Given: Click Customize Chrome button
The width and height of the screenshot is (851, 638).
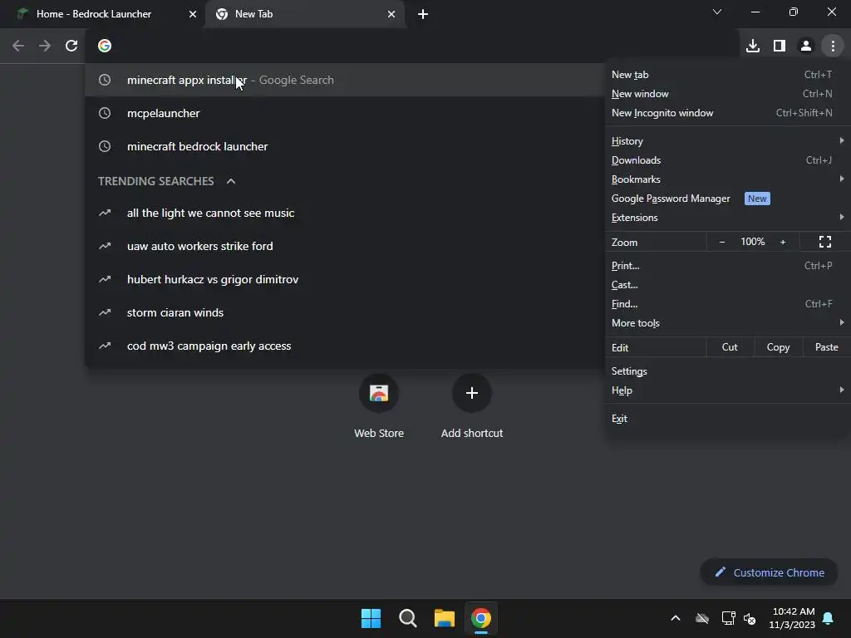Looking at the screenshot, I should (769, 572).
